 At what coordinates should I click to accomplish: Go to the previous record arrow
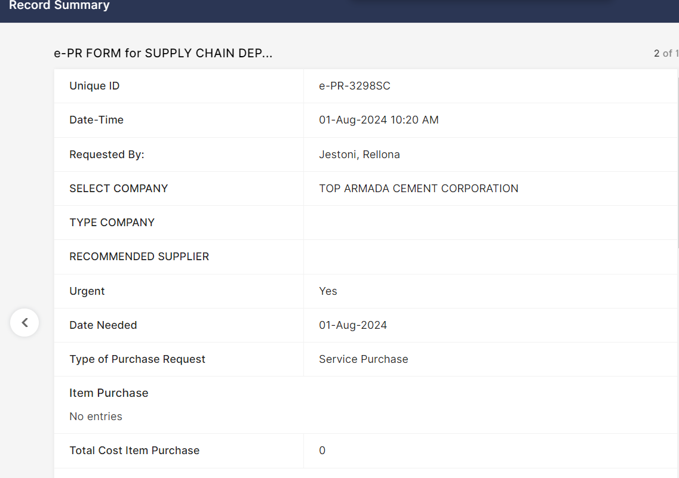[x=24, y=322]
